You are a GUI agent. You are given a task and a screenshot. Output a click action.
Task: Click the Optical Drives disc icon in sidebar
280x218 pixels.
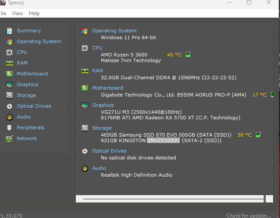tap(9, 106)
